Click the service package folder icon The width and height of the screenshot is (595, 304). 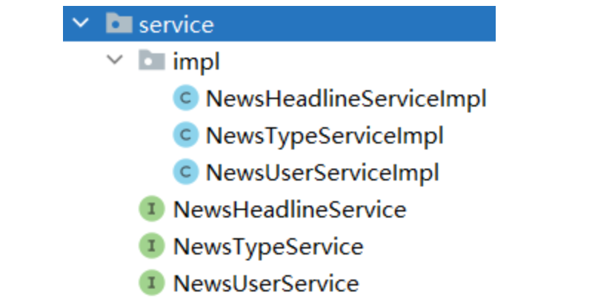(119, 23)
